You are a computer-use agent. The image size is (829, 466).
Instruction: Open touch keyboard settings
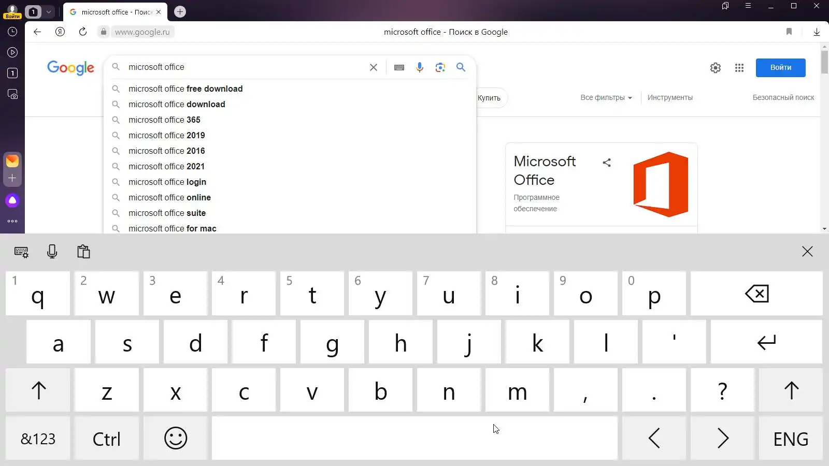point(21,252)
